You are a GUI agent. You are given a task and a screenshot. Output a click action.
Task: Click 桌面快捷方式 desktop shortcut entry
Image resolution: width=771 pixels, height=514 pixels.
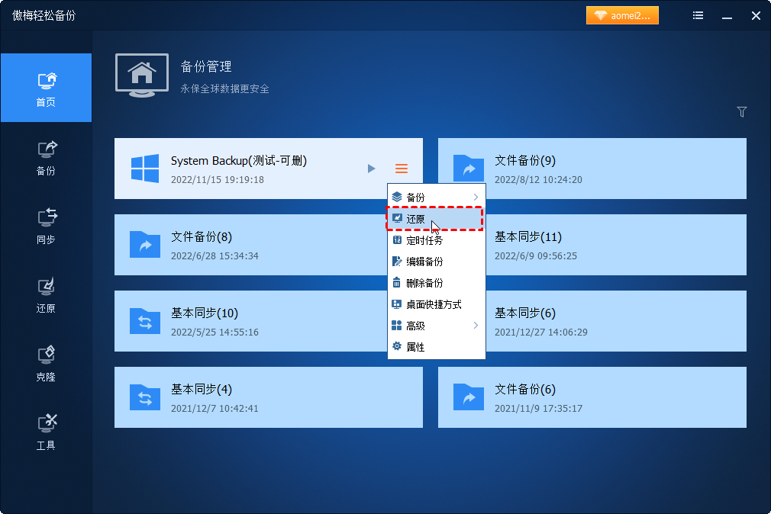(x=435, y=304)
